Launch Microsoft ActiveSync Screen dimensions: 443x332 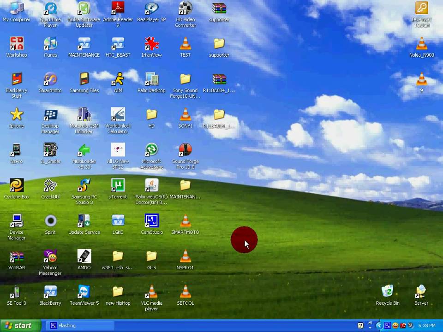point(152,149)
